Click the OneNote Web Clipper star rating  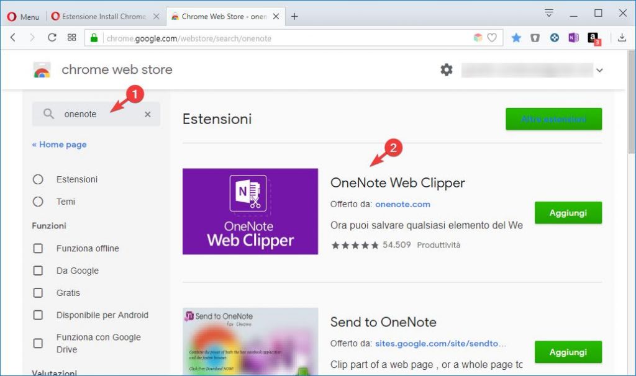coord(355,245)
